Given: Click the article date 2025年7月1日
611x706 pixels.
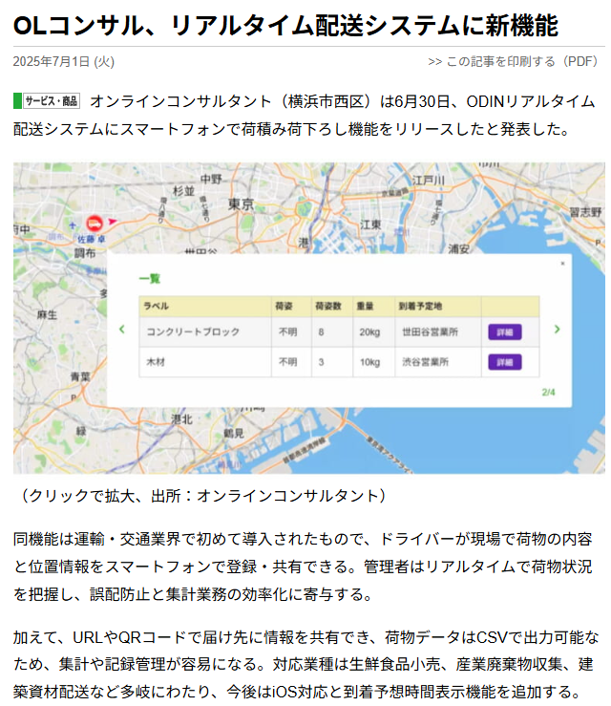Looking at the screenshot, I should pos(63,61).
